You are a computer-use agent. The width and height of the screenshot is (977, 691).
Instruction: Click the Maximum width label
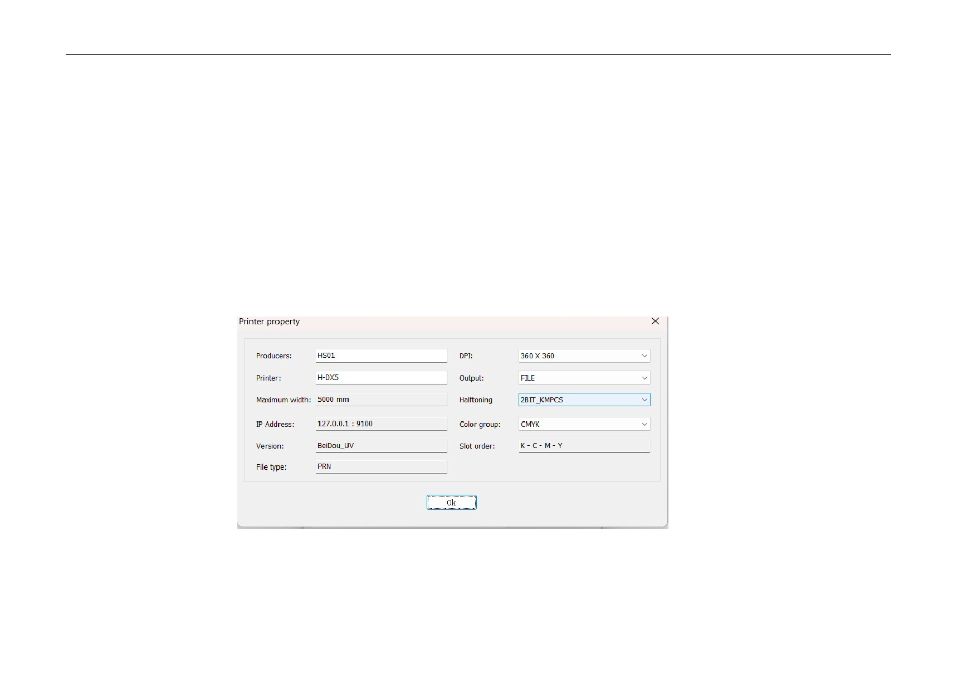point(284,400)
